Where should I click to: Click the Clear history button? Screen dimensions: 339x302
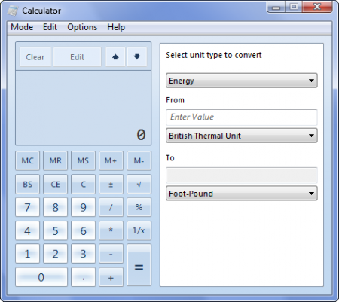(35, 57)
